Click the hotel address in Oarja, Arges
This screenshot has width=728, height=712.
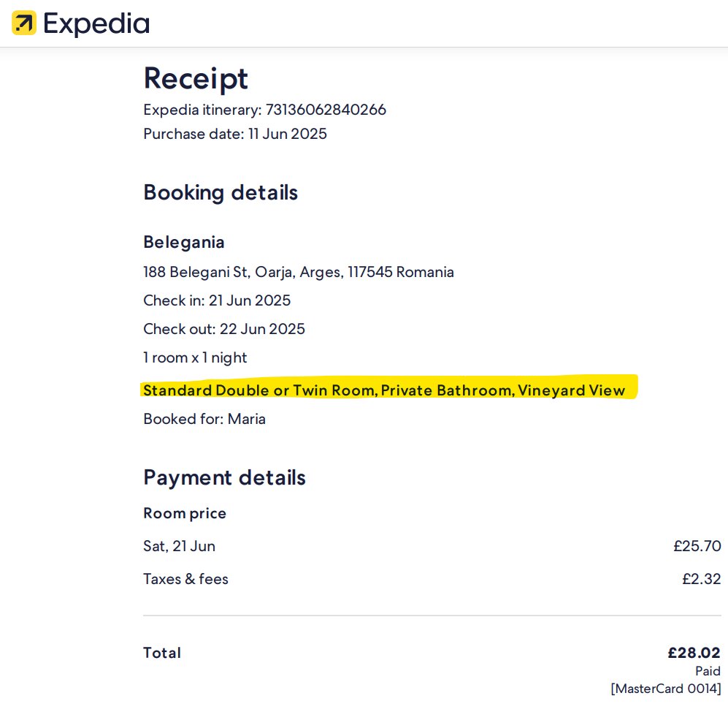(299, 272)
